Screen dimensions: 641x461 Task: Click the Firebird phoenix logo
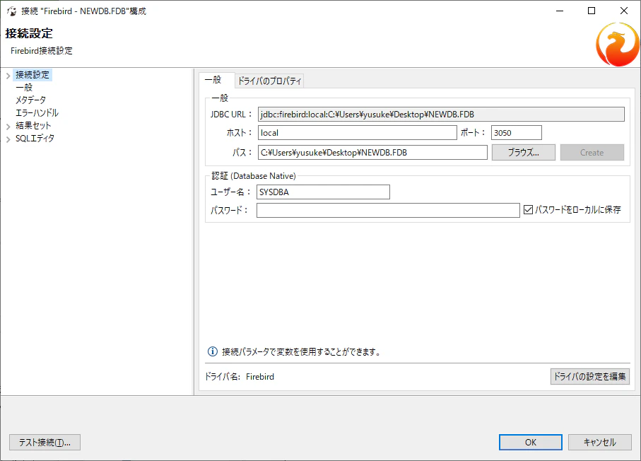click(618, 45)
